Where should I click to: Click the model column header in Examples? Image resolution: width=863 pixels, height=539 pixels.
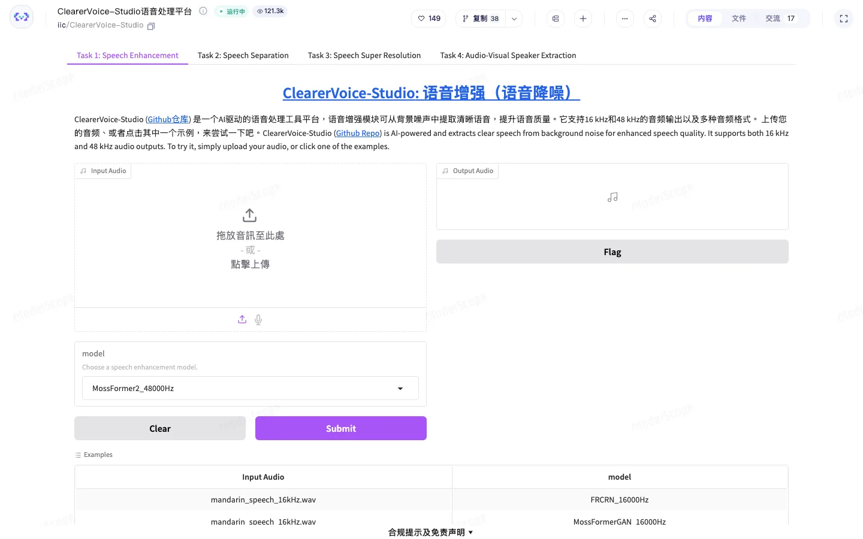click(620, 477)
